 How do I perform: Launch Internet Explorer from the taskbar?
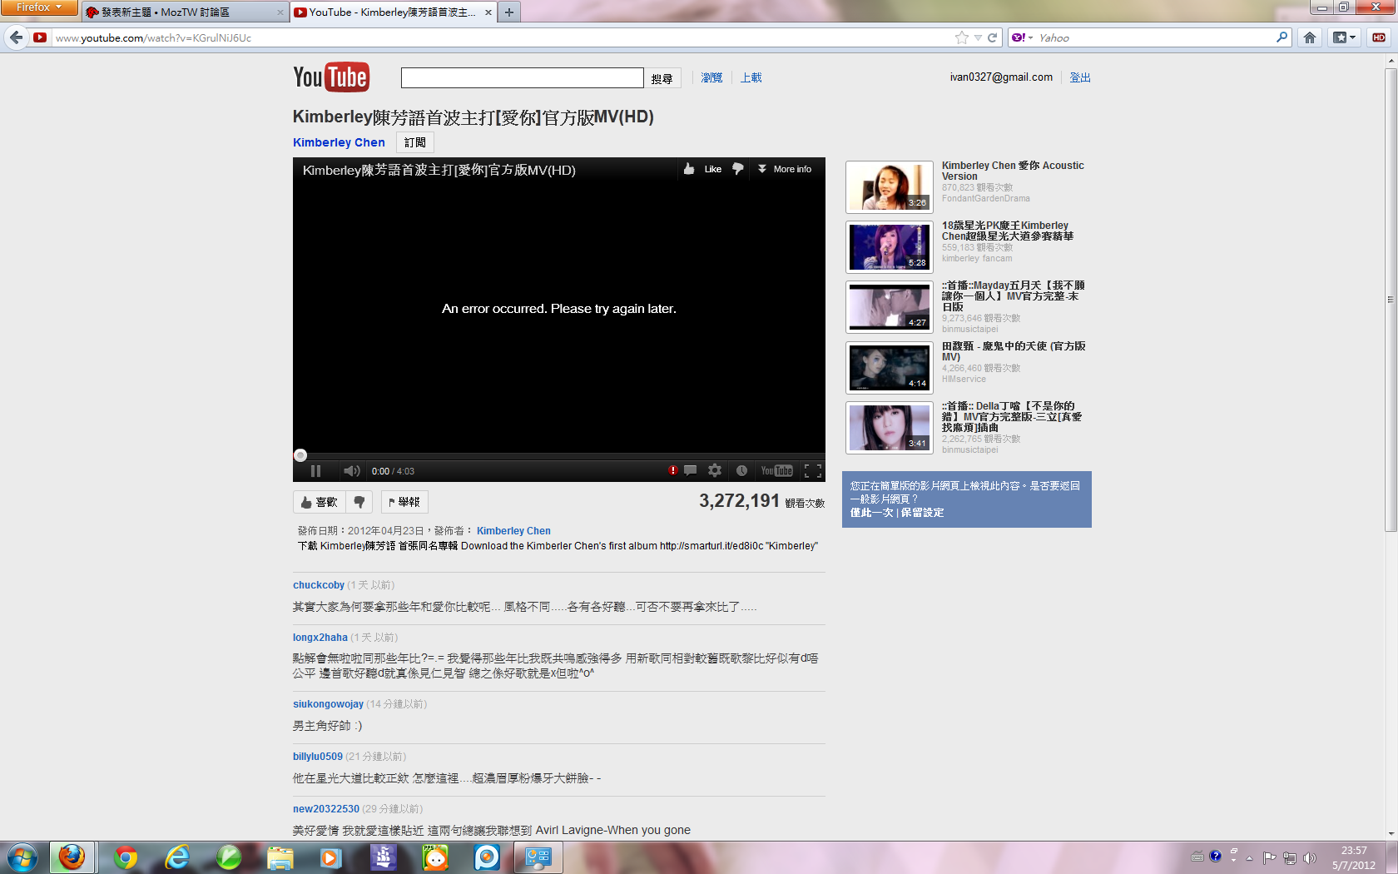[x=177, y=857]
